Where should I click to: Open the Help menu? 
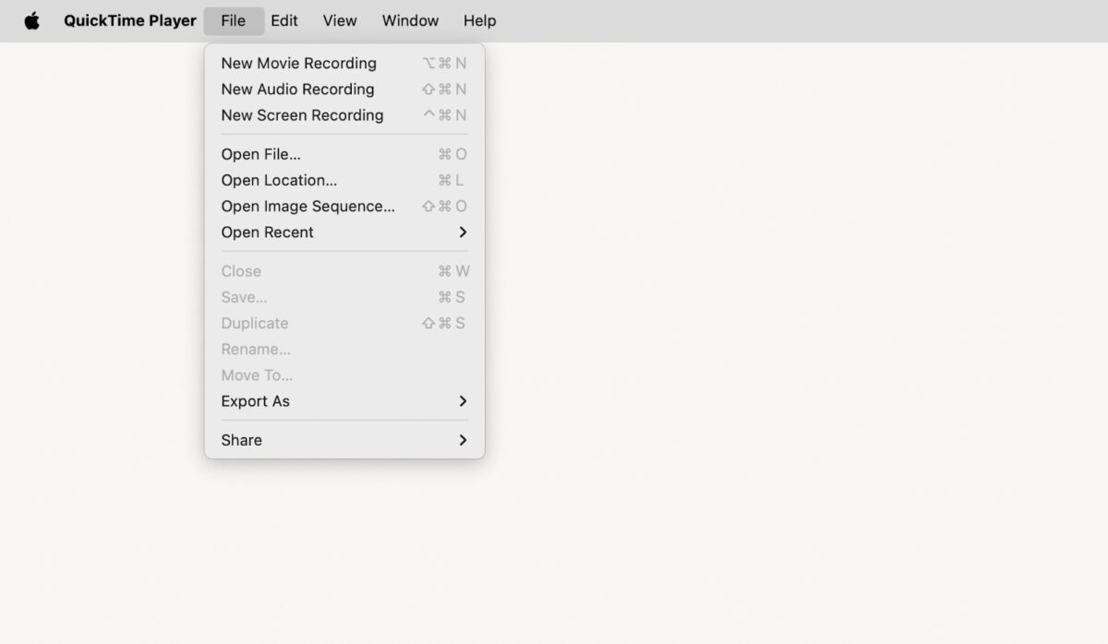click(x=479, y=20)
